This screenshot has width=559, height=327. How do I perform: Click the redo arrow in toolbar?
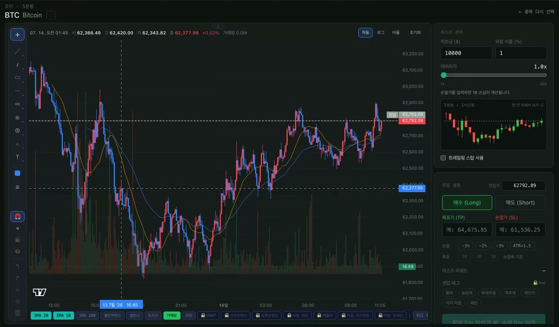pyautogui.click(x=17, y=277)
